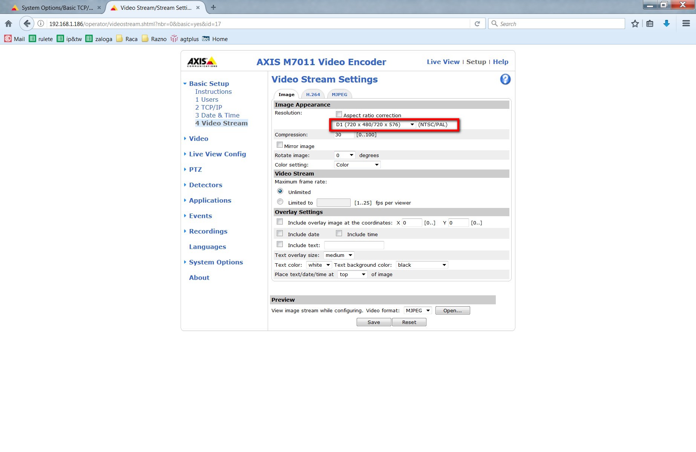
Task: Click the browser Search box
Action: tap(556, 24)
